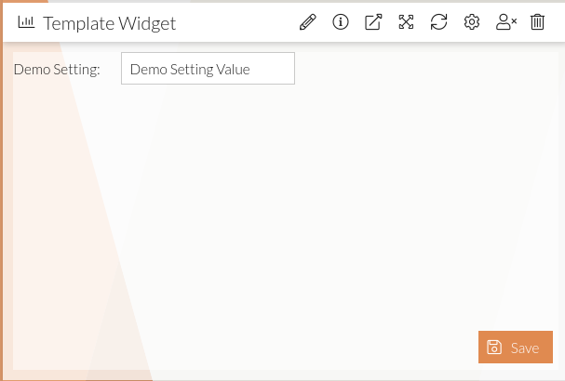Screen dimensions: 565x381
Task: Click empty space right of the input field
Action: pos(419,69)
